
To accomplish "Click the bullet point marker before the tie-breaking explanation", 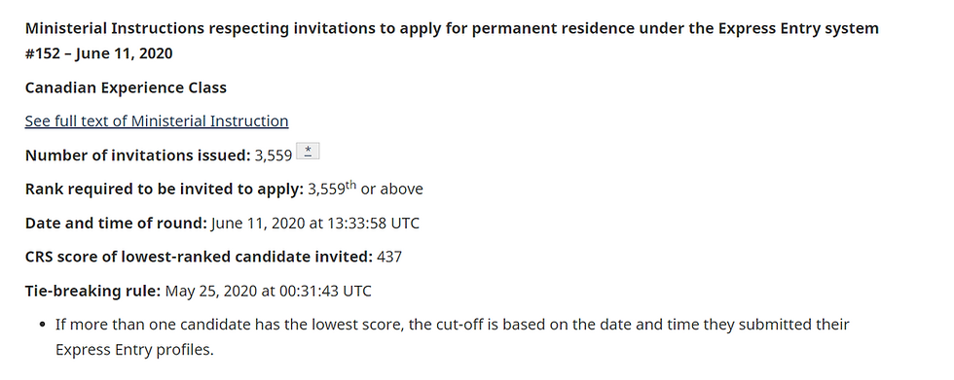I will coord(42,326).
